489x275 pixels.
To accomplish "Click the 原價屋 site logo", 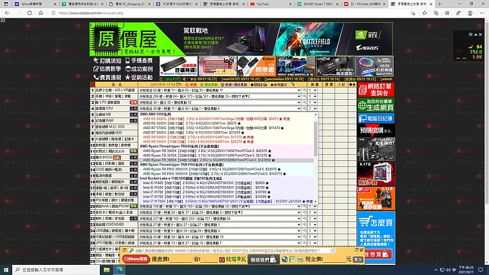I will (131, 39).
